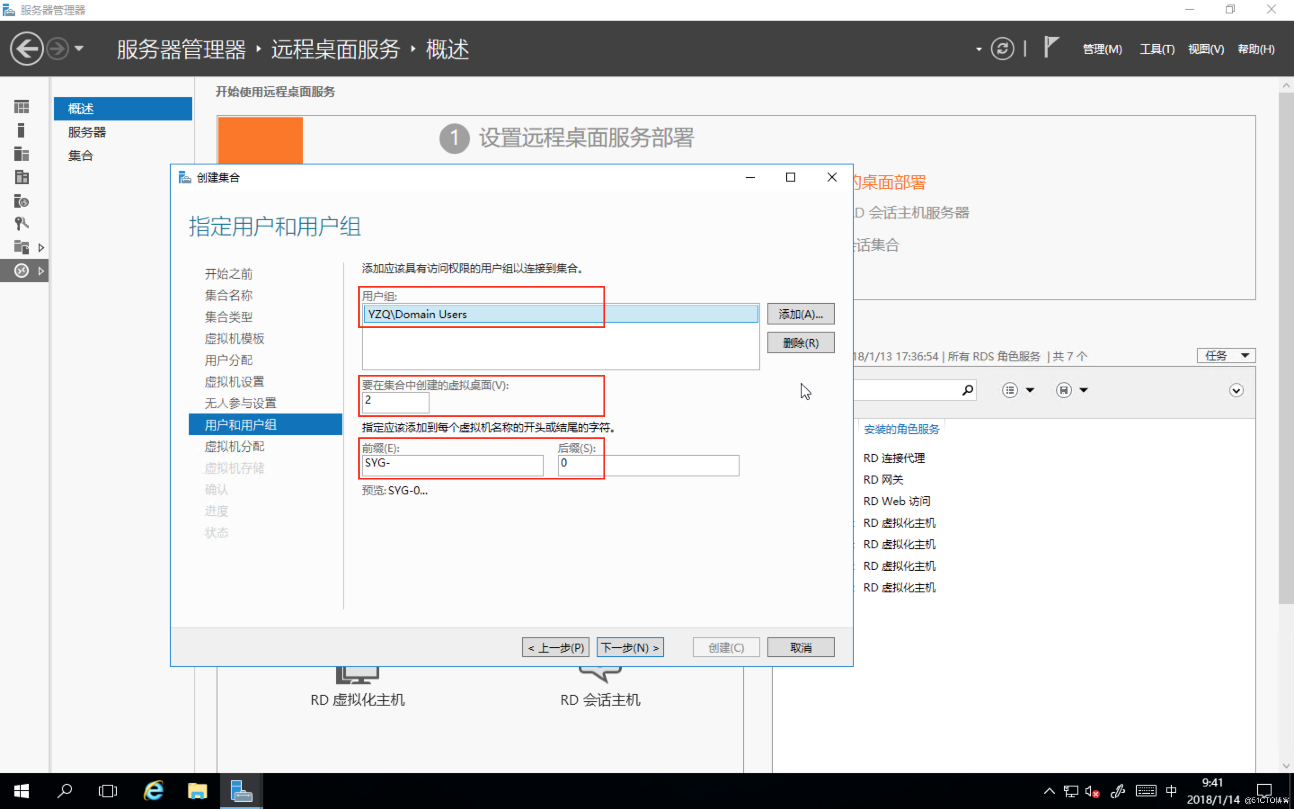Click the search magnifier icon in filter box
Screen dimensions: 1294x809
pyautogui.click(x=967, y=390)
